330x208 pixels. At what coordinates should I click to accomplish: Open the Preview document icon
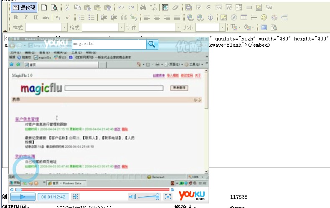[x=54, y=8]
